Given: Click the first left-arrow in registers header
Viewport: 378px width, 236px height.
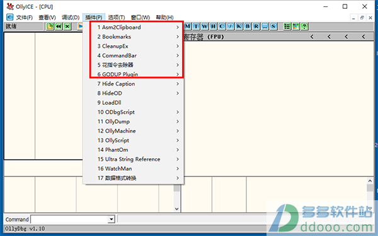Looking at the screenshot, I should click(312, 37).
